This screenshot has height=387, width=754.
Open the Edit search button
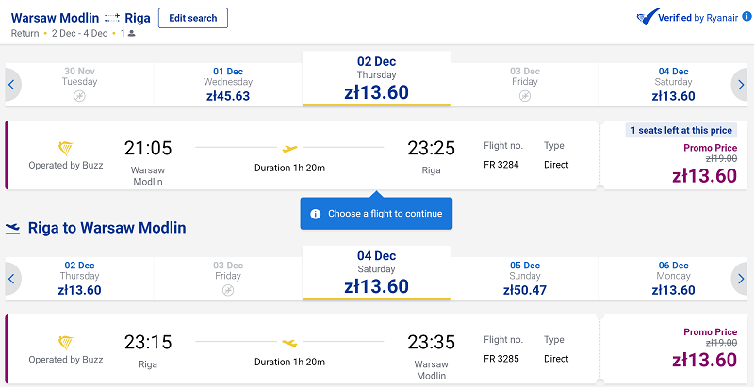[193, 18]
